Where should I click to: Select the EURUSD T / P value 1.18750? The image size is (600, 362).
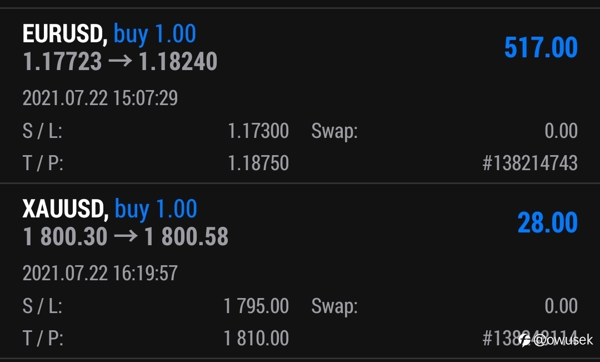[x=258, y=163]
